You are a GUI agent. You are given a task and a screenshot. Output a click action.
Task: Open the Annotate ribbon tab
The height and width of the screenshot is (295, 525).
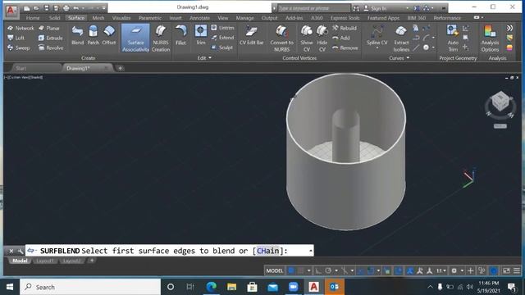[x=199, y=18]
